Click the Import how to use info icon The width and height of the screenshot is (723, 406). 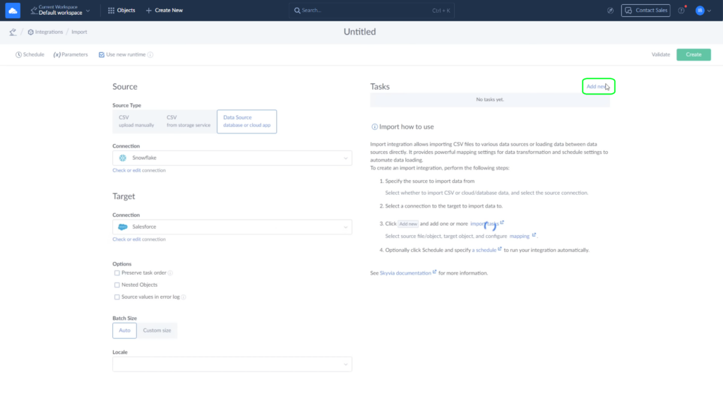(x=374, y=127)
